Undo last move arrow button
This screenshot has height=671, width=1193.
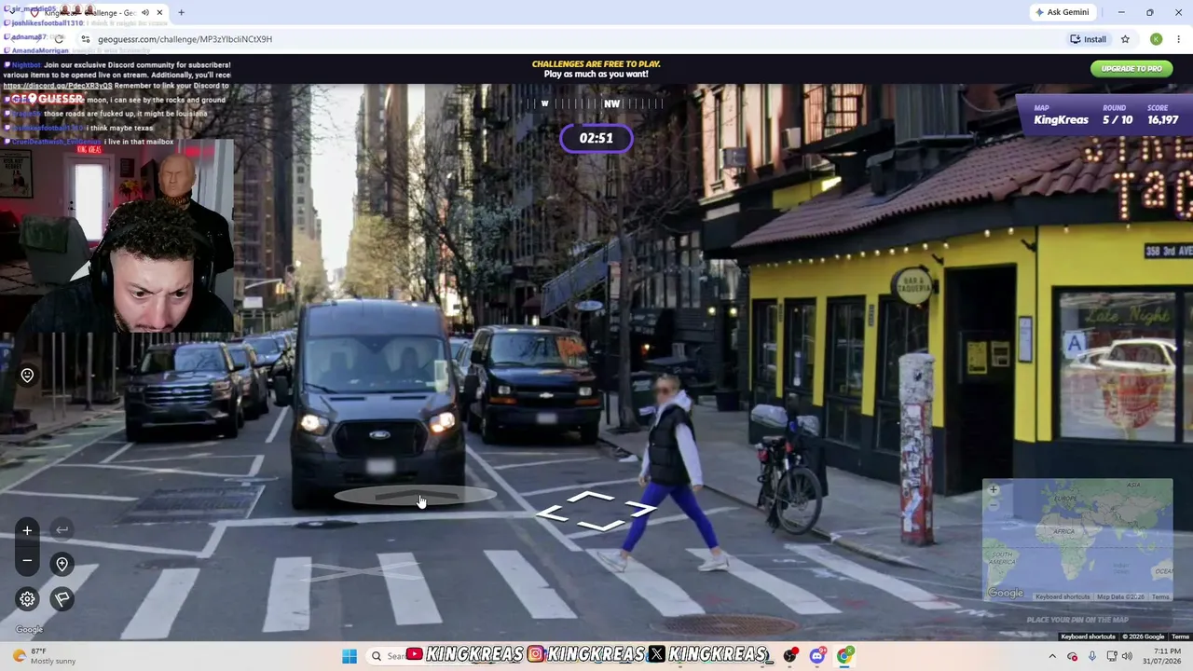(x=62, y=530)
